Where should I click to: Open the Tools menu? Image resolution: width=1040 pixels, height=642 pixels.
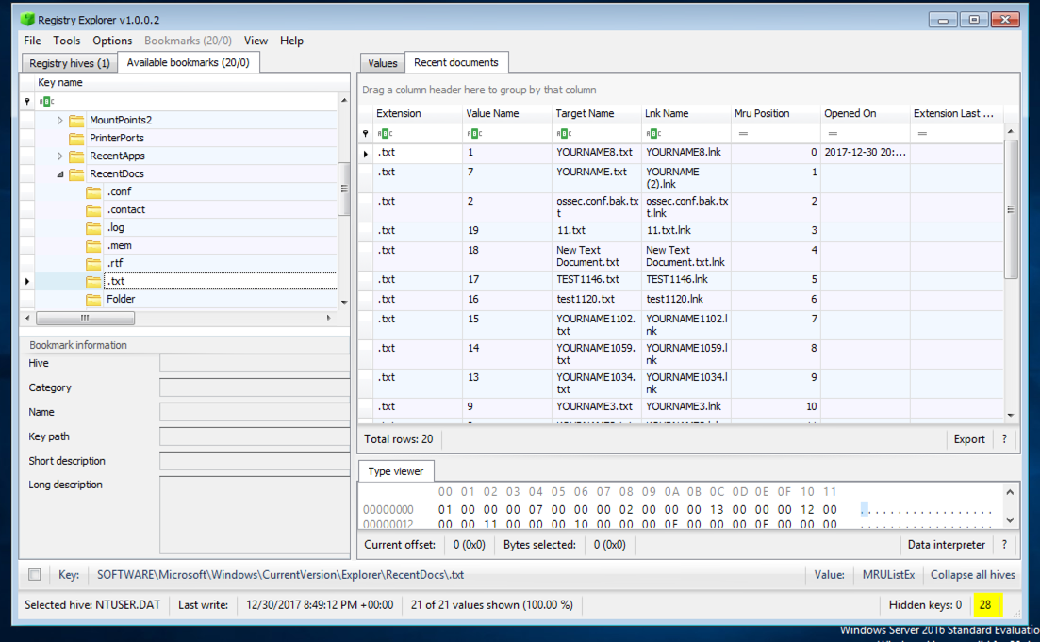tap(67, 41)
